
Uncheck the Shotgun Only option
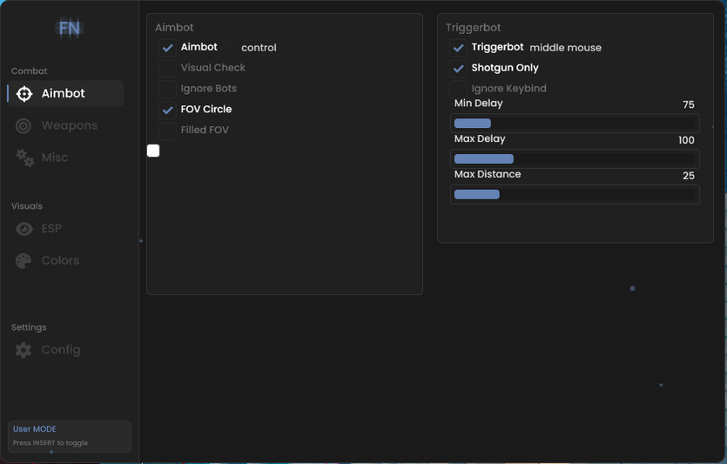click(x=458, y=68)
